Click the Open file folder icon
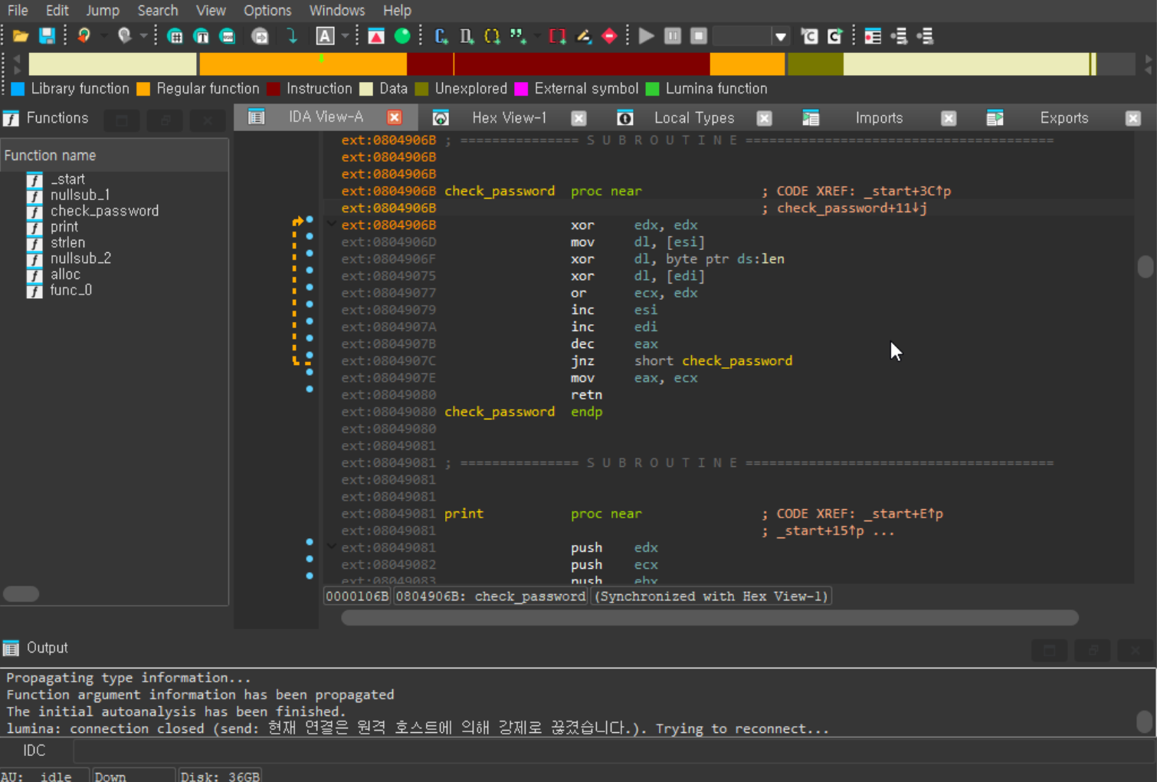 [x=21, y=36]
